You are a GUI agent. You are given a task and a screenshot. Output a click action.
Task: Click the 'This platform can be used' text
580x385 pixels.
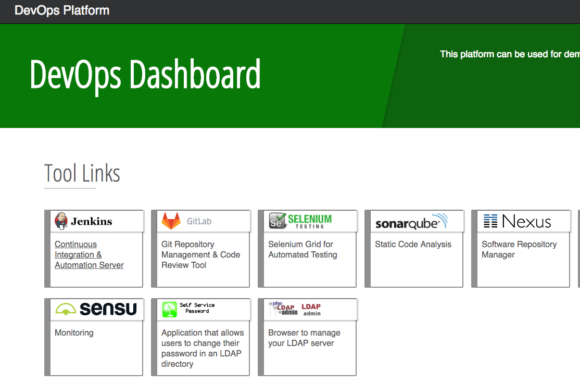click(x=510, y=54)
